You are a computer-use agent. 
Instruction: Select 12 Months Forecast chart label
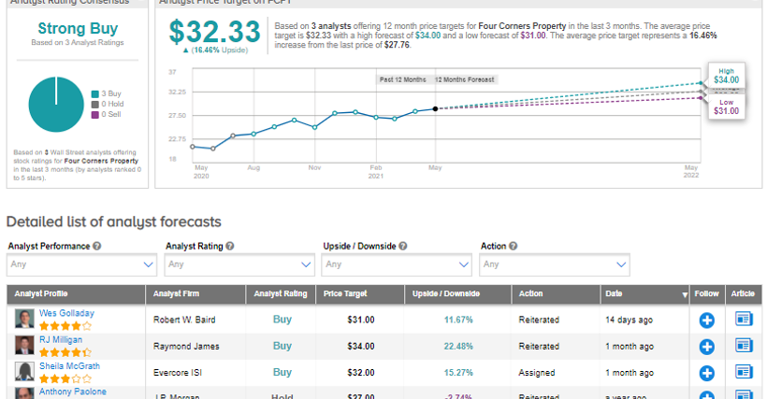click(x=465, y=79)
